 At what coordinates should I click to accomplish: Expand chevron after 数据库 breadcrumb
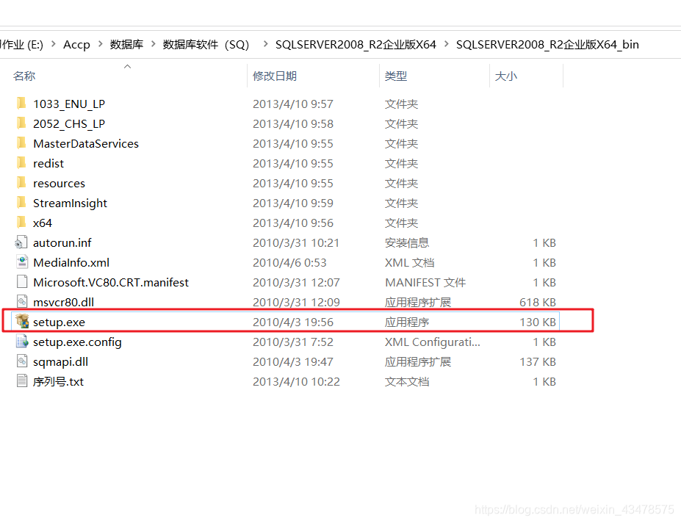(x=154, y=44)
